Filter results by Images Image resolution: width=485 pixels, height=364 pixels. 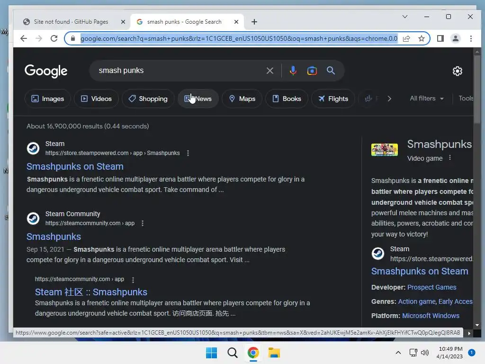(x=48, y=99)
